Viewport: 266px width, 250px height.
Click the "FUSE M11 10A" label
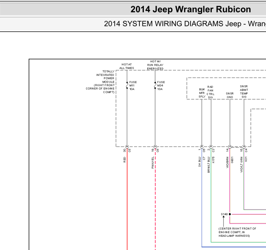pos(133,86)
